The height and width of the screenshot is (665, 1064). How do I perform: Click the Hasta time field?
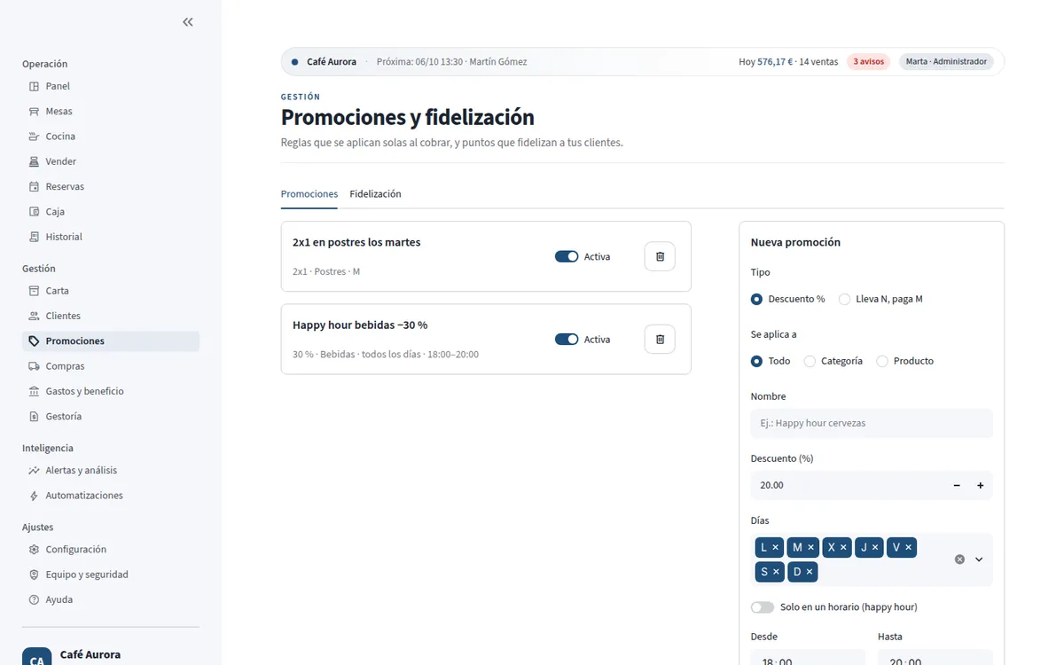point(935,657)
